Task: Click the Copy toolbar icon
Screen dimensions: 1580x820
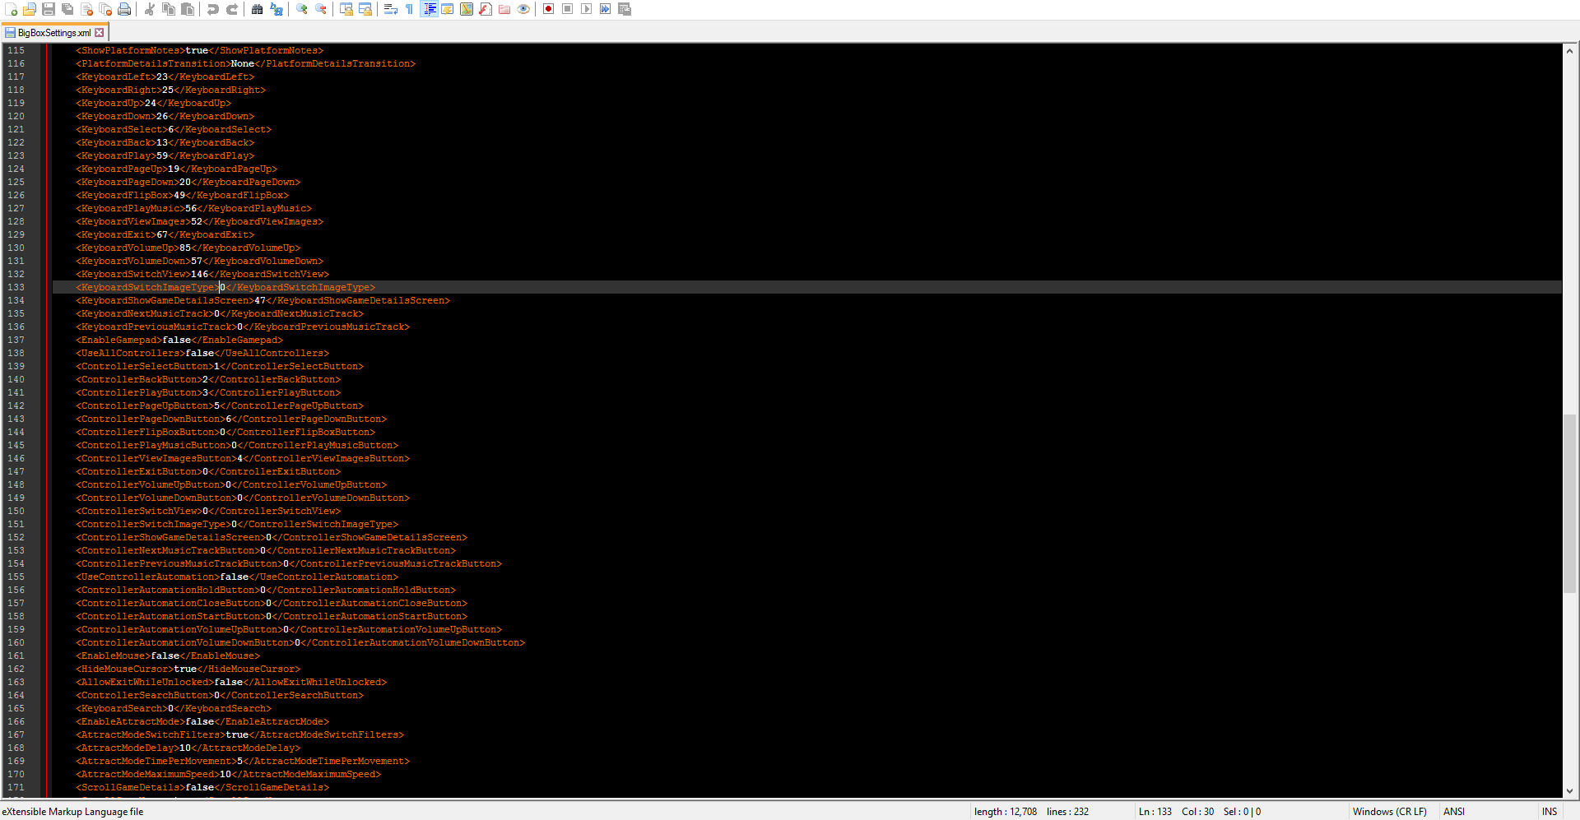Action: pyautogui.click(x=169, y=9)
